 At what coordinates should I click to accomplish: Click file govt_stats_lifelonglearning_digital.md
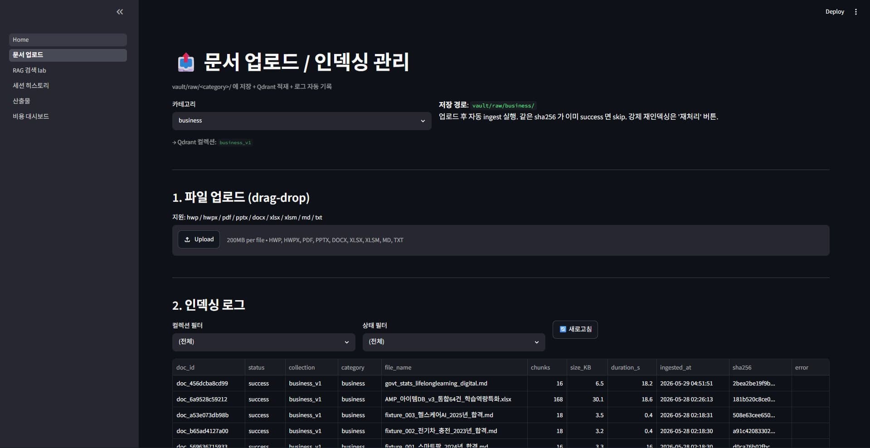454,384
